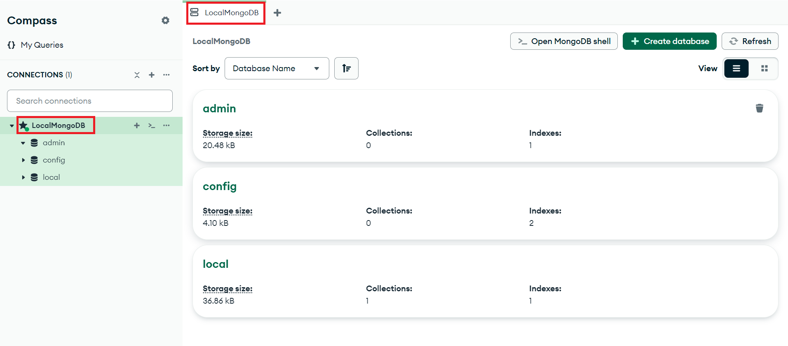
Task: Click admin card Storage size label
Action: point(227,133)
